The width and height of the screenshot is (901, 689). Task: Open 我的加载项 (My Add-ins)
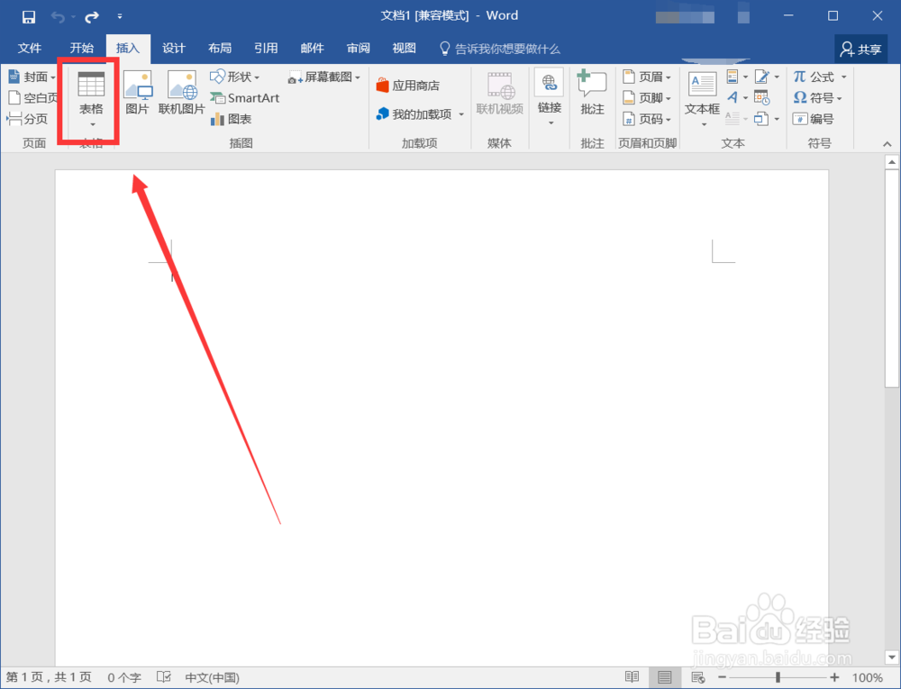coord(414,114)
